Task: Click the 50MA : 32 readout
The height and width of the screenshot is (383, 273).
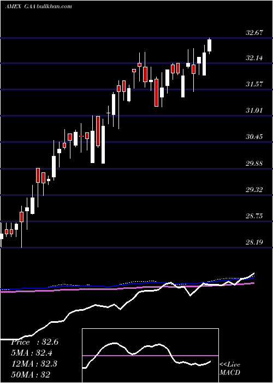Action: [31, 374]
